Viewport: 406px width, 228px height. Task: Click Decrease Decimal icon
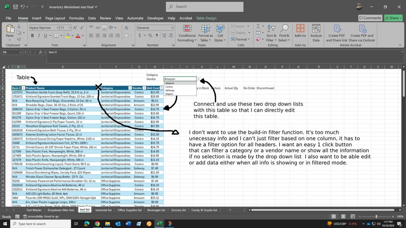(171, 36)
